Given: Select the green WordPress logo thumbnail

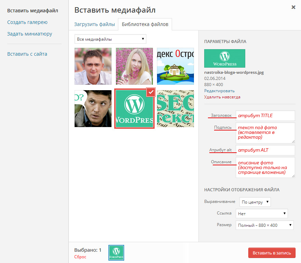Looking at the screenshot, I should tap(134, 109).
